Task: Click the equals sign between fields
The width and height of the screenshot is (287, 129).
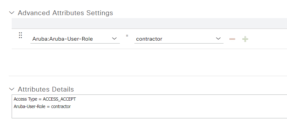Action: [127, 36]
